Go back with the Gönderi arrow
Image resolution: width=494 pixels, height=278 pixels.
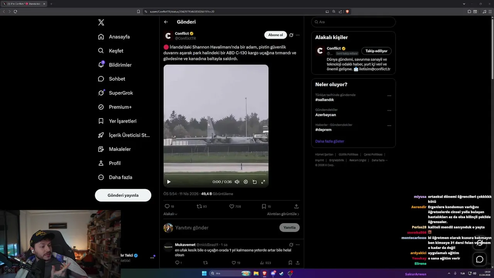[x=166, y=22]
